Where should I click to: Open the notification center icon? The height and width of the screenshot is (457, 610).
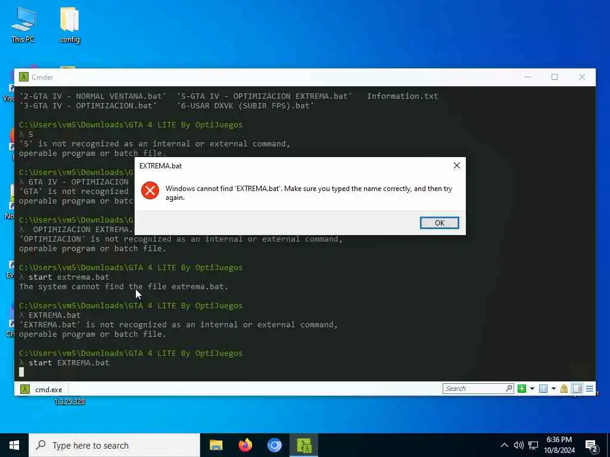point(592,446)
